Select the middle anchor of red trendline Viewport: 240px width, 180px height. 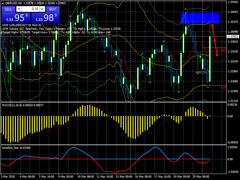coord(214,40)
